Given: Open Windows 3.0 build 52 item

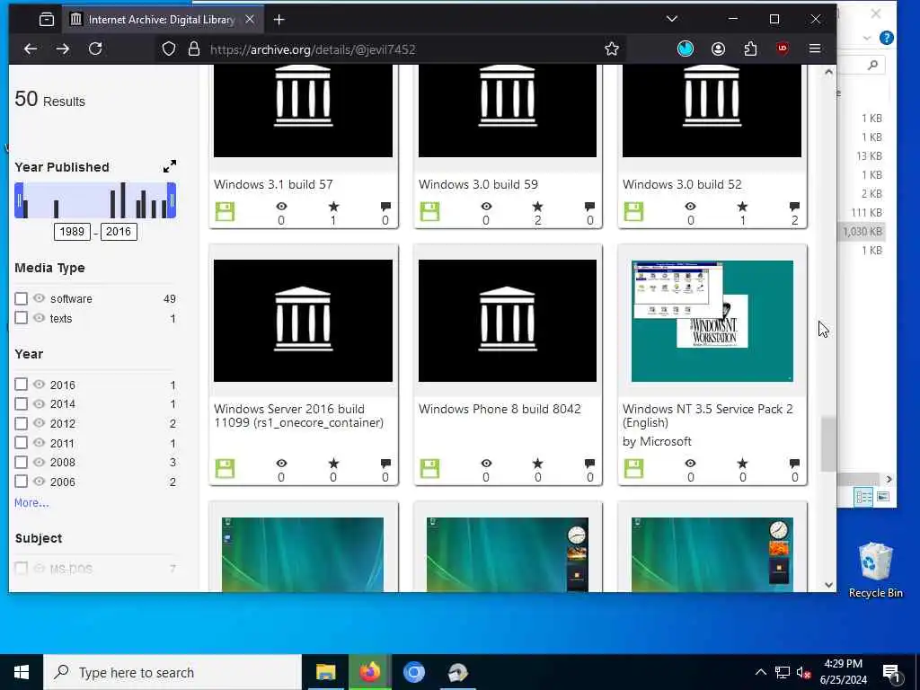Looking at the screenshot, I should [x=682, y=184].
